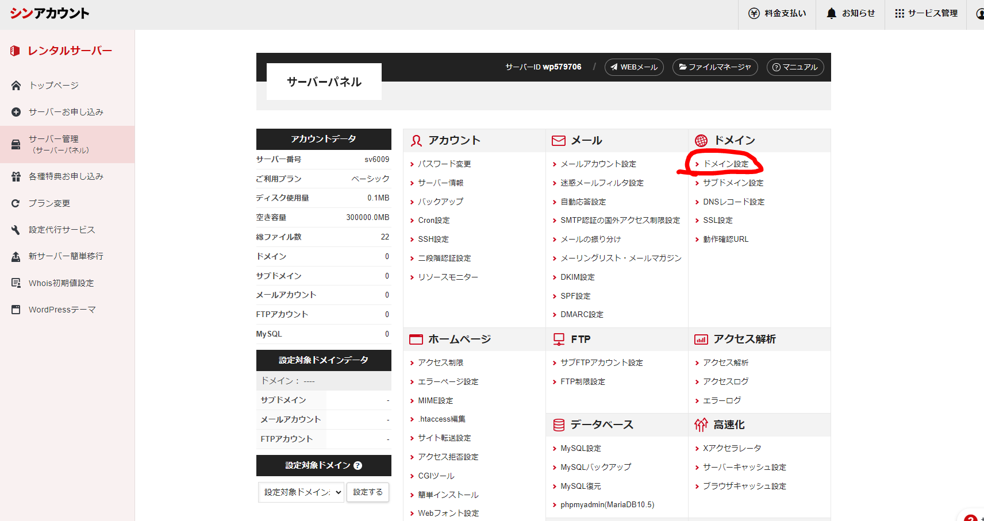
Task: Open SSL設定 link
Action: tap(718, 221)
